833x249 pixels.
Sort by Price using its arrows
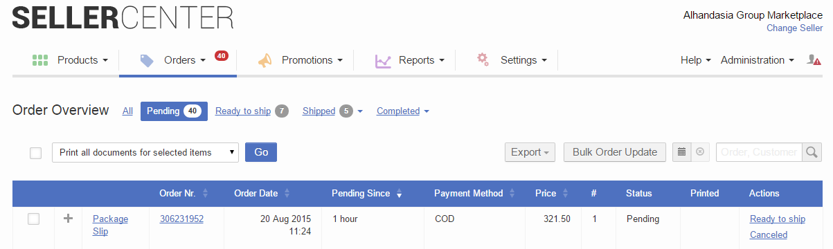[x=566, y=194]
